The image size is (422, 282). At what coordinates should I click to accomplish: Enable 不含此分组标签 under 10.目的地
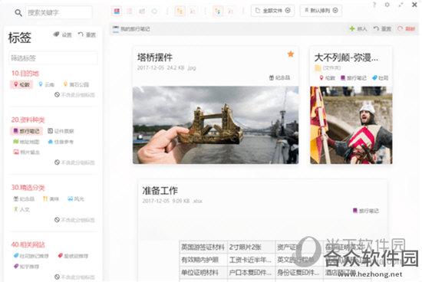74,94
